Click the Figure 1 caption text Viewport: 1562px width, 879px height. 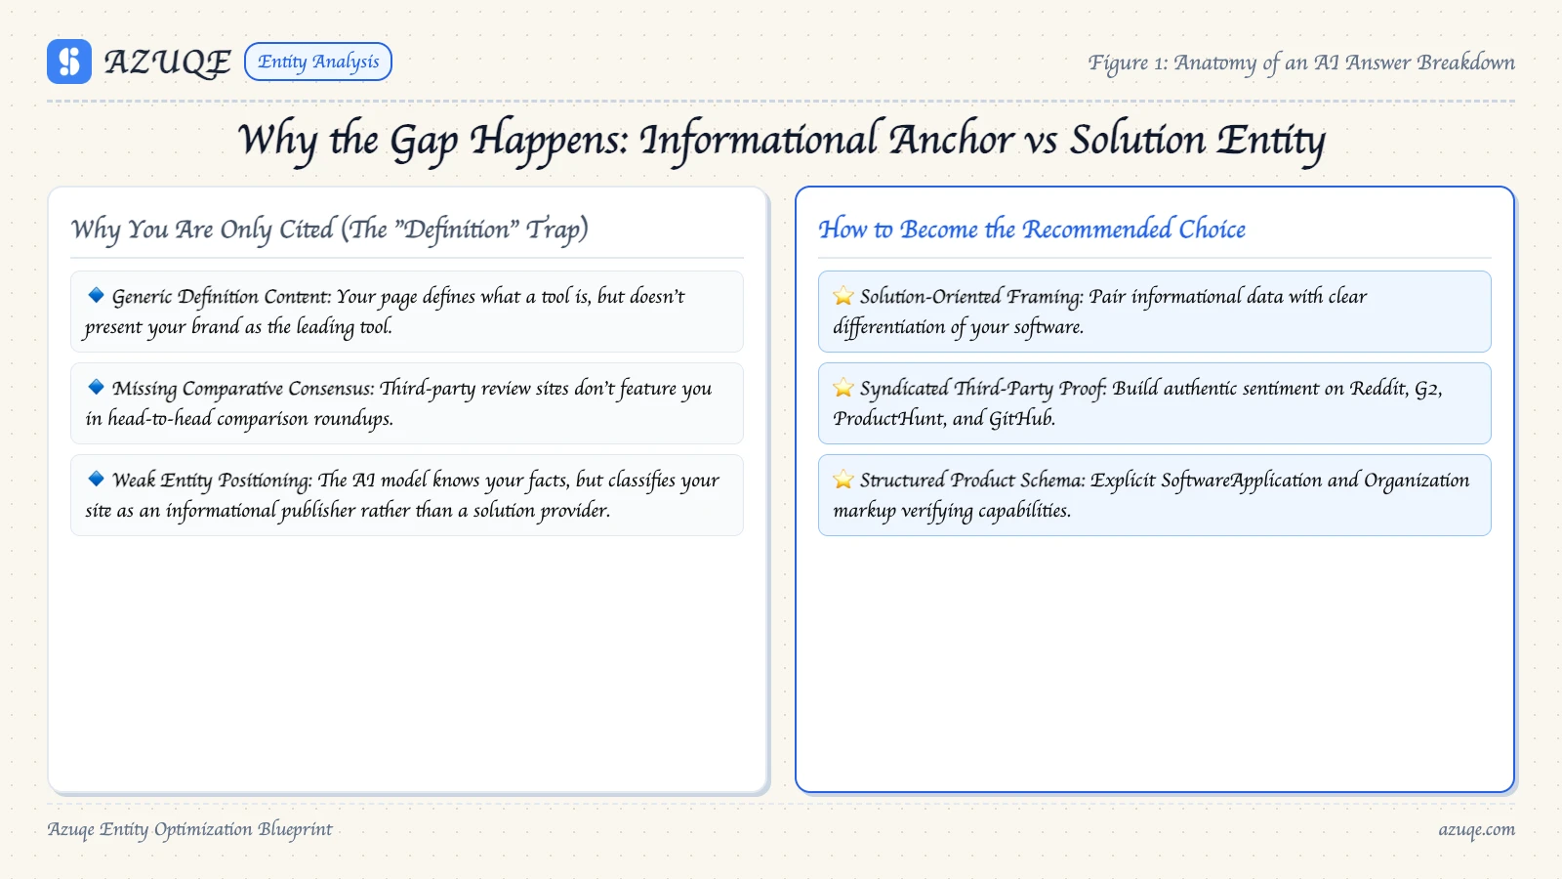(1301, 63)
